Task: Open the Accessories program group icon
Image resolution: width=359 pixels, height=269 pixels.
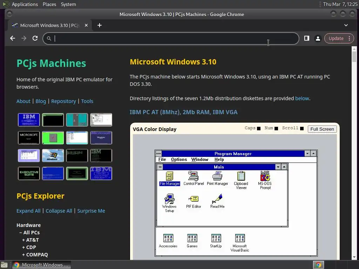Action: (x=168, y=241)
